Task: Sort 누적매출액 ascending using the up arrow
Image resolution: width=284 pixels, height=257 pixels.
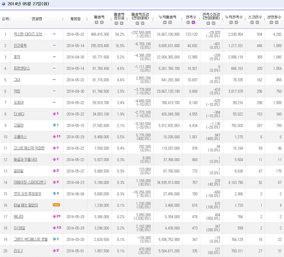Action: (165, 22)
